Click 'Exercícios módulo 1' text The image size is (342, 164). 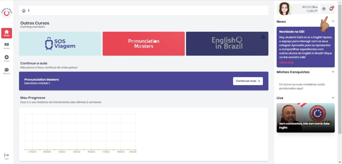(37, 83)
